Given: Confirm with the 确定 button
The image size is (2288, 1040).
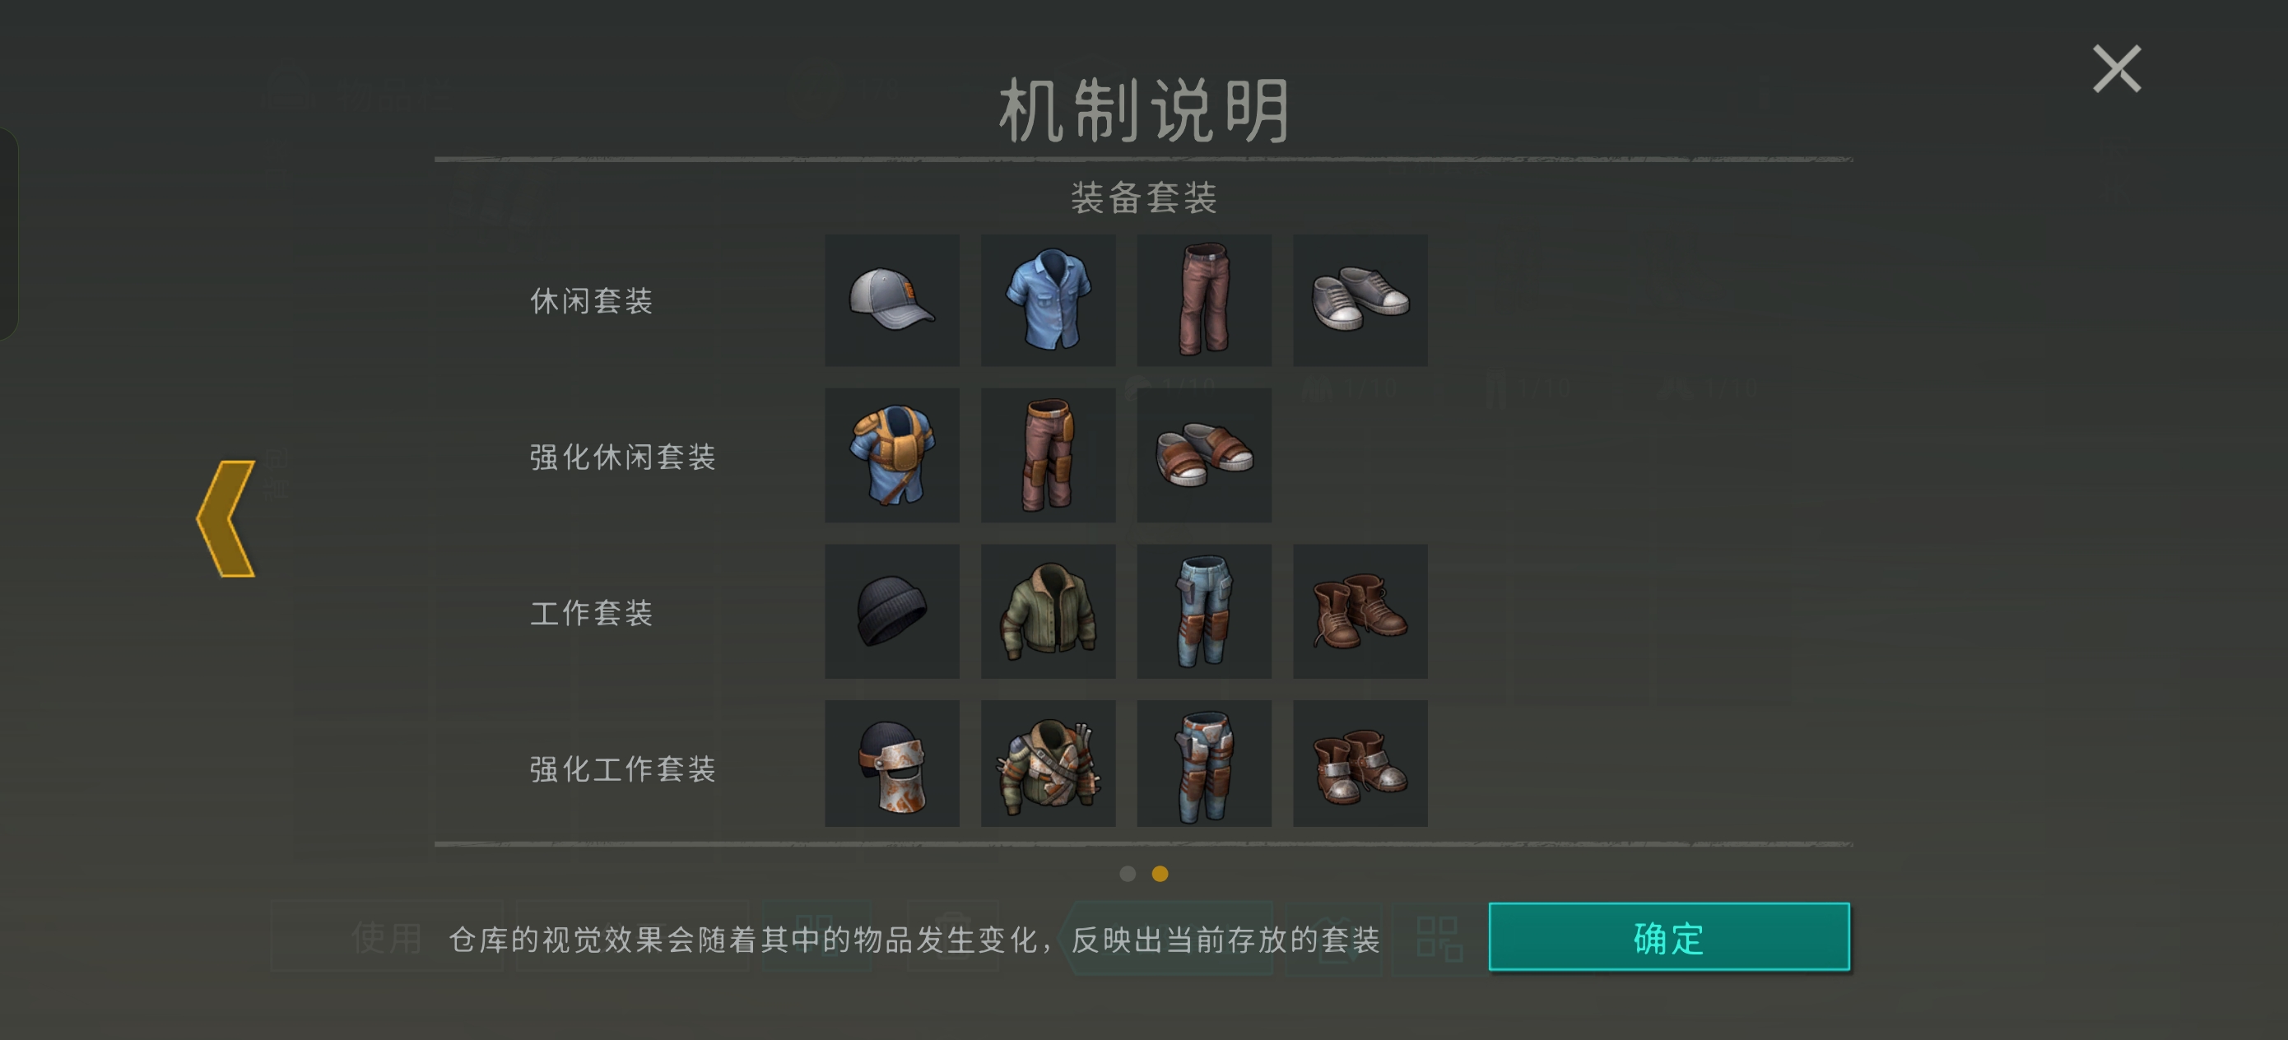Looking at the screenshot, I should (1669, 937).
